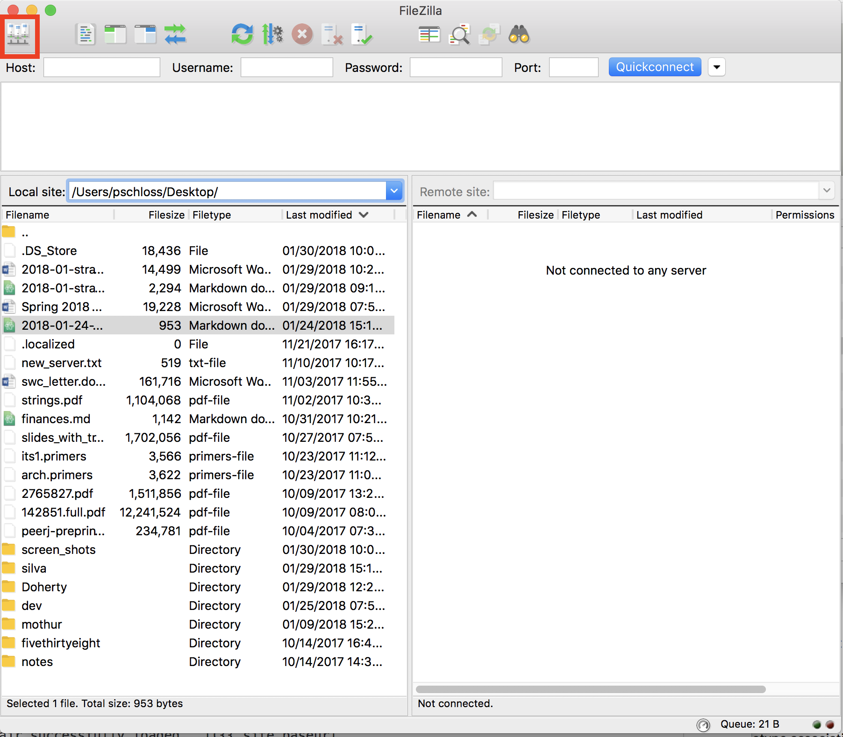Expand the Local site path dropdown
Viewport: 843px width, 737px height.
(x=394, y=191)
